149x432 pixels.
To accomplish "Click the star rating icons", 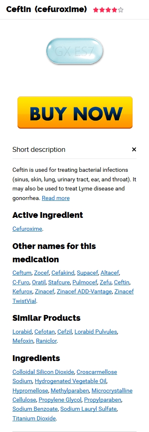I will pyautogui.click(x=108, y=10).
